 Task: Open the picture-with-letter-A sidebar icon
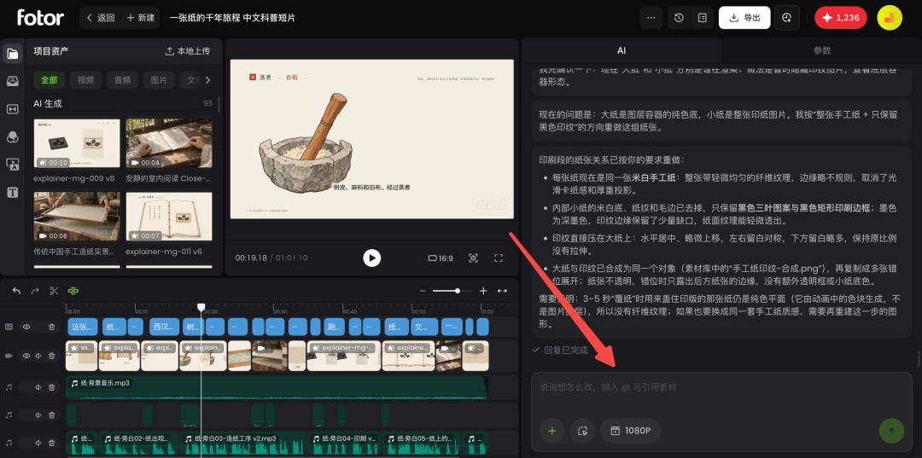(x=12, y=165)
